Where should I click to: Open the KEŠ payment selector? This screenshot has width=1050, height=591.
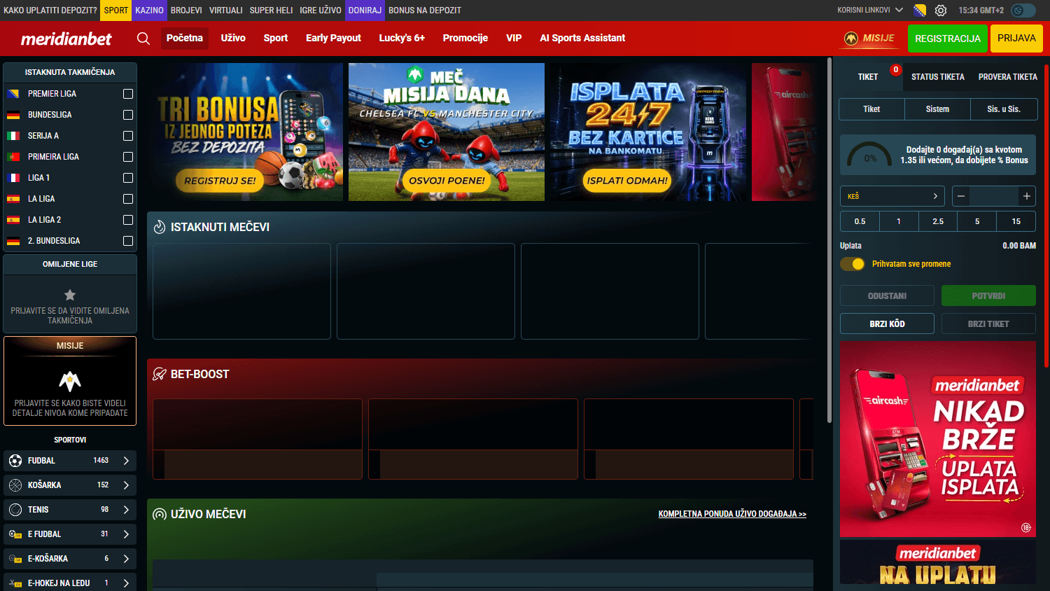[x=892, y=196]
